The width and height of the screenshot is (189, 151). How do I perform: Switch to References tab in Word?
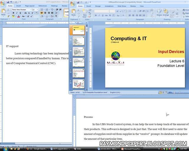point(43,6)
